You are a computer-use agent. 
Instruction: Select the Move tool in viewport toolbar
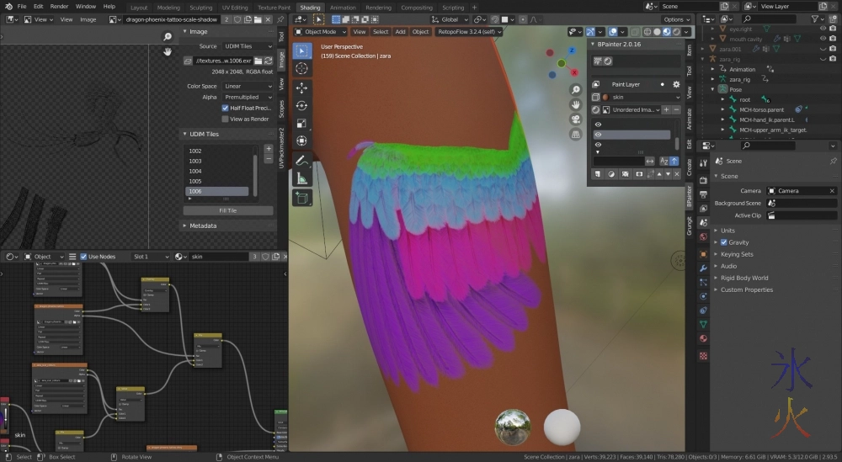point(302,88)
